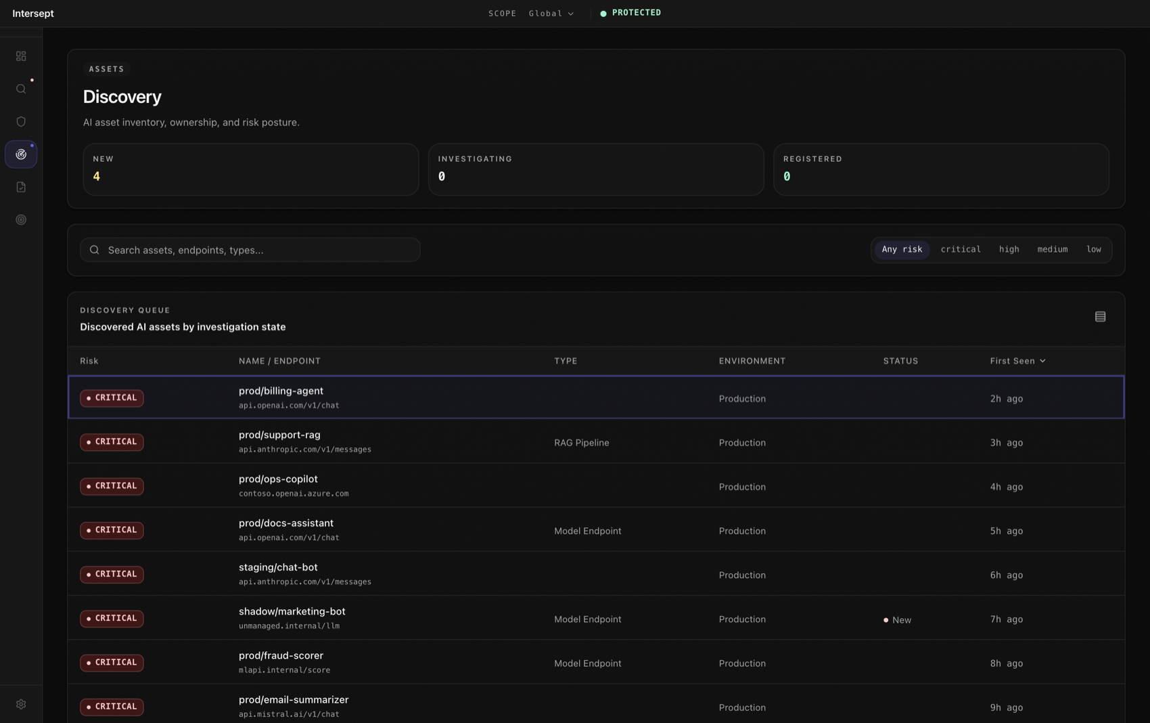Click contoso.openai.azure.com endpoint text
Viewport: 1150px width, 723px height.
[294, 494]
